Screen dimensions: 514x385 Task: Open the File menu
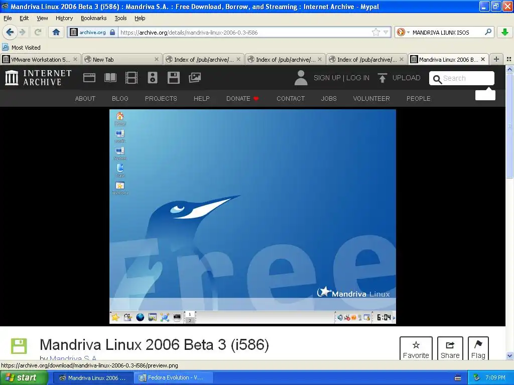click(x=7, y=18)
